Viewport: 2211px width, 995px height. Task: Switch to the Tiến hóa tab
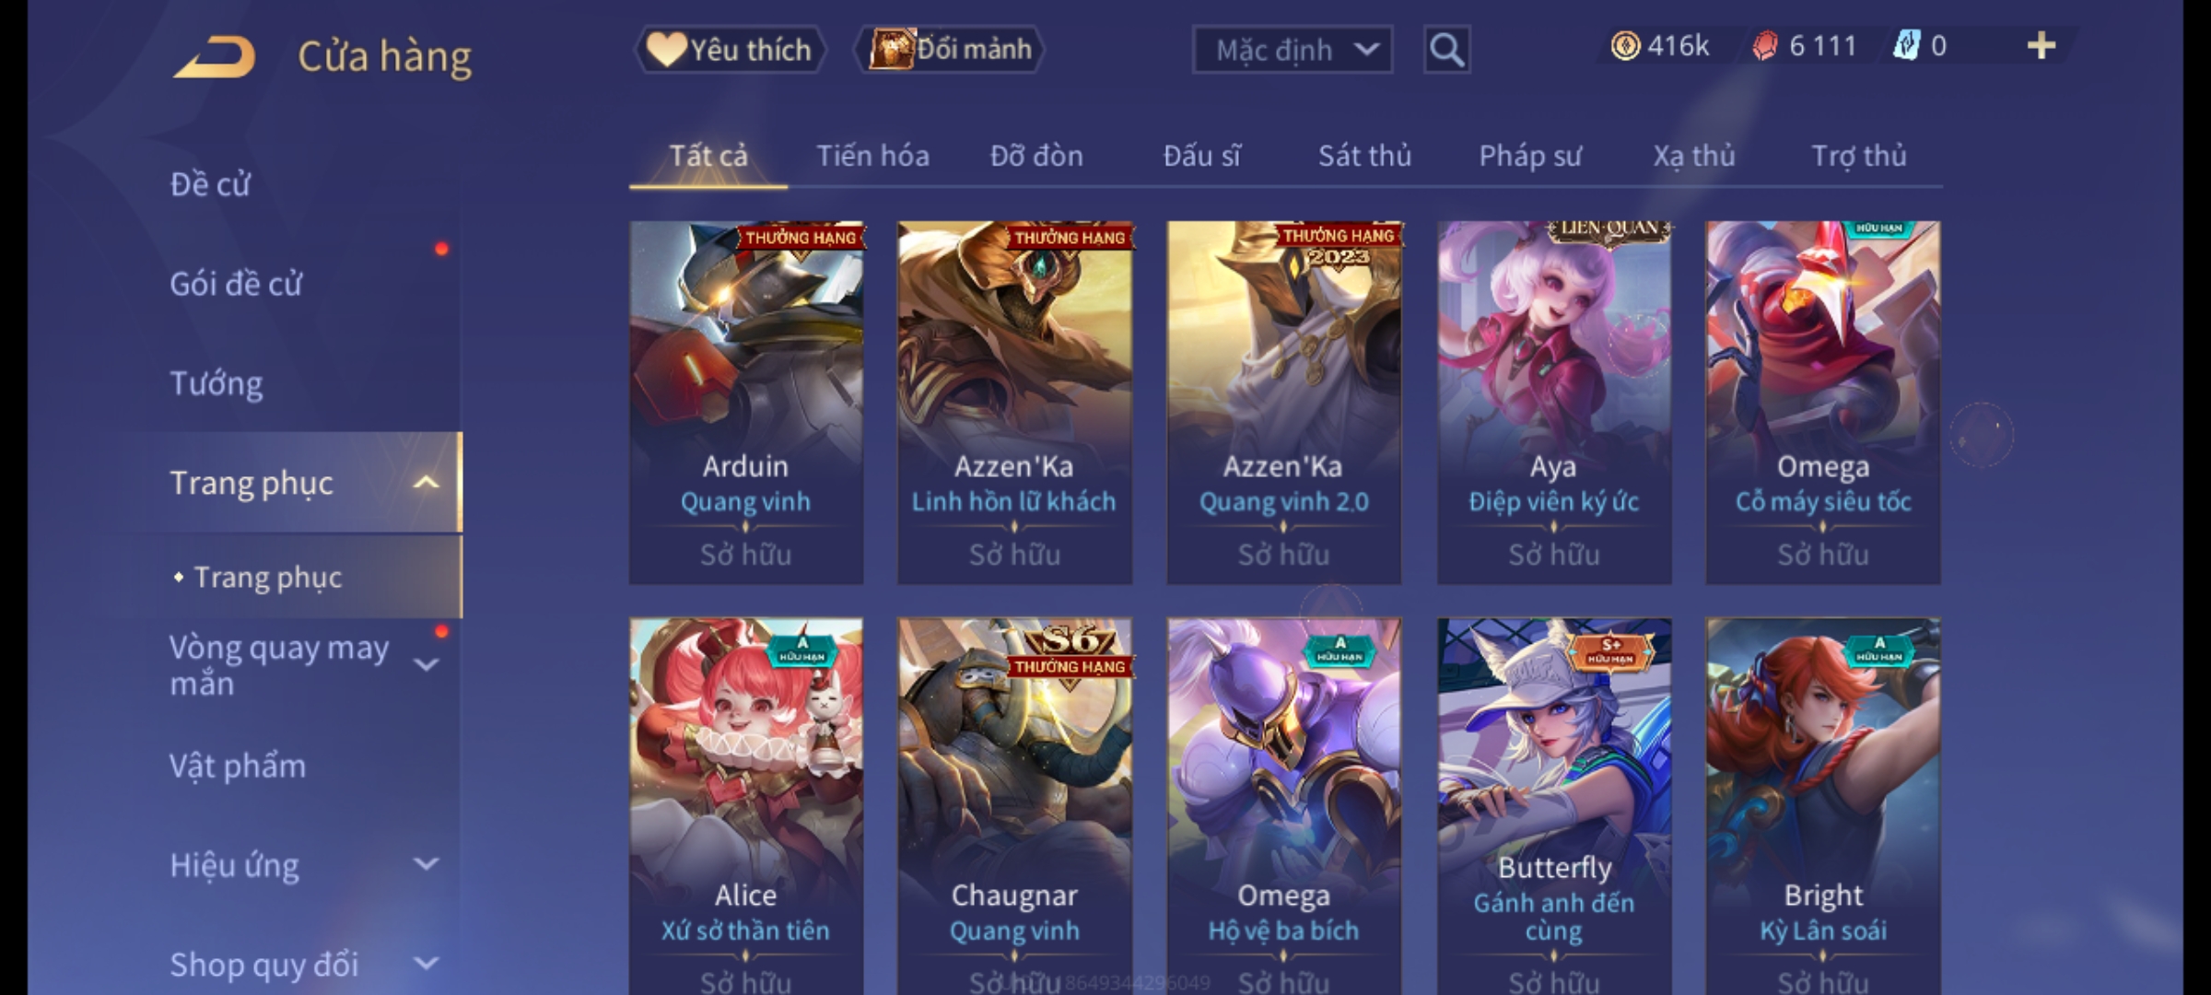coord(872,156)
